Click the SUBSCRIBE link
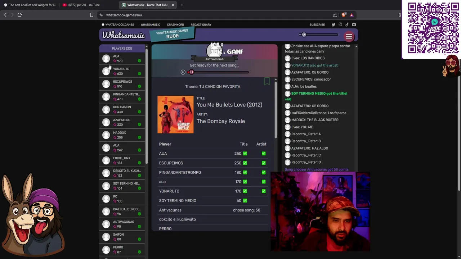The image size is (461, 259). (x=317, y=24)
